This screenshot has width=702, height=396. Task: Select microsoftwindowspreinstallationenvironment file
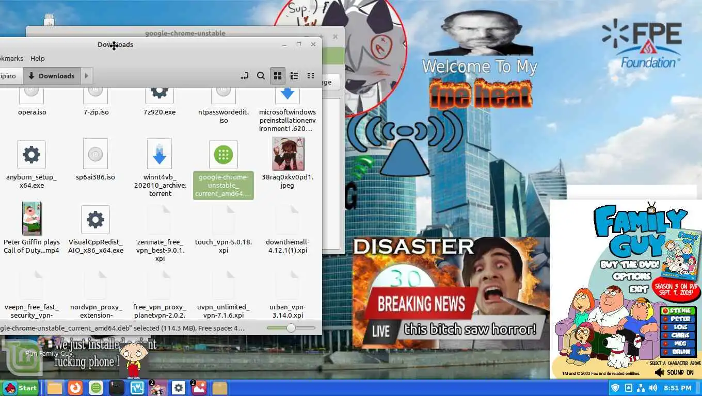click(288, 109)
